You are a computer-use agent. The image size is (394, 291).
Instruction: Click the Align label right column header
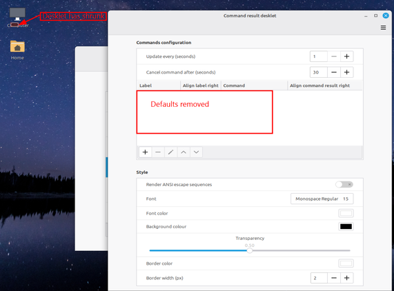point(201,86)
